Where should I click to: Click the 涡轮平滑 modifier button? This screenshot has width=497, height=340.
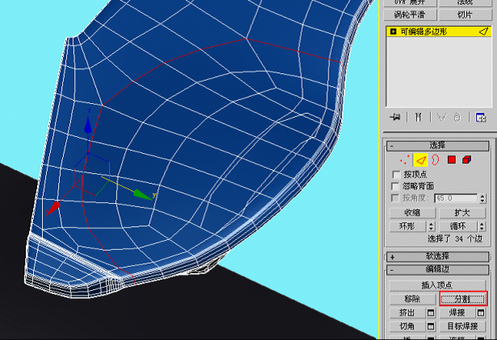point(410,15)
